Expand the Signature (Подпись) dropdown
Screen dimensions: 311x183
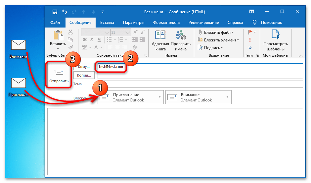(222, 48)
